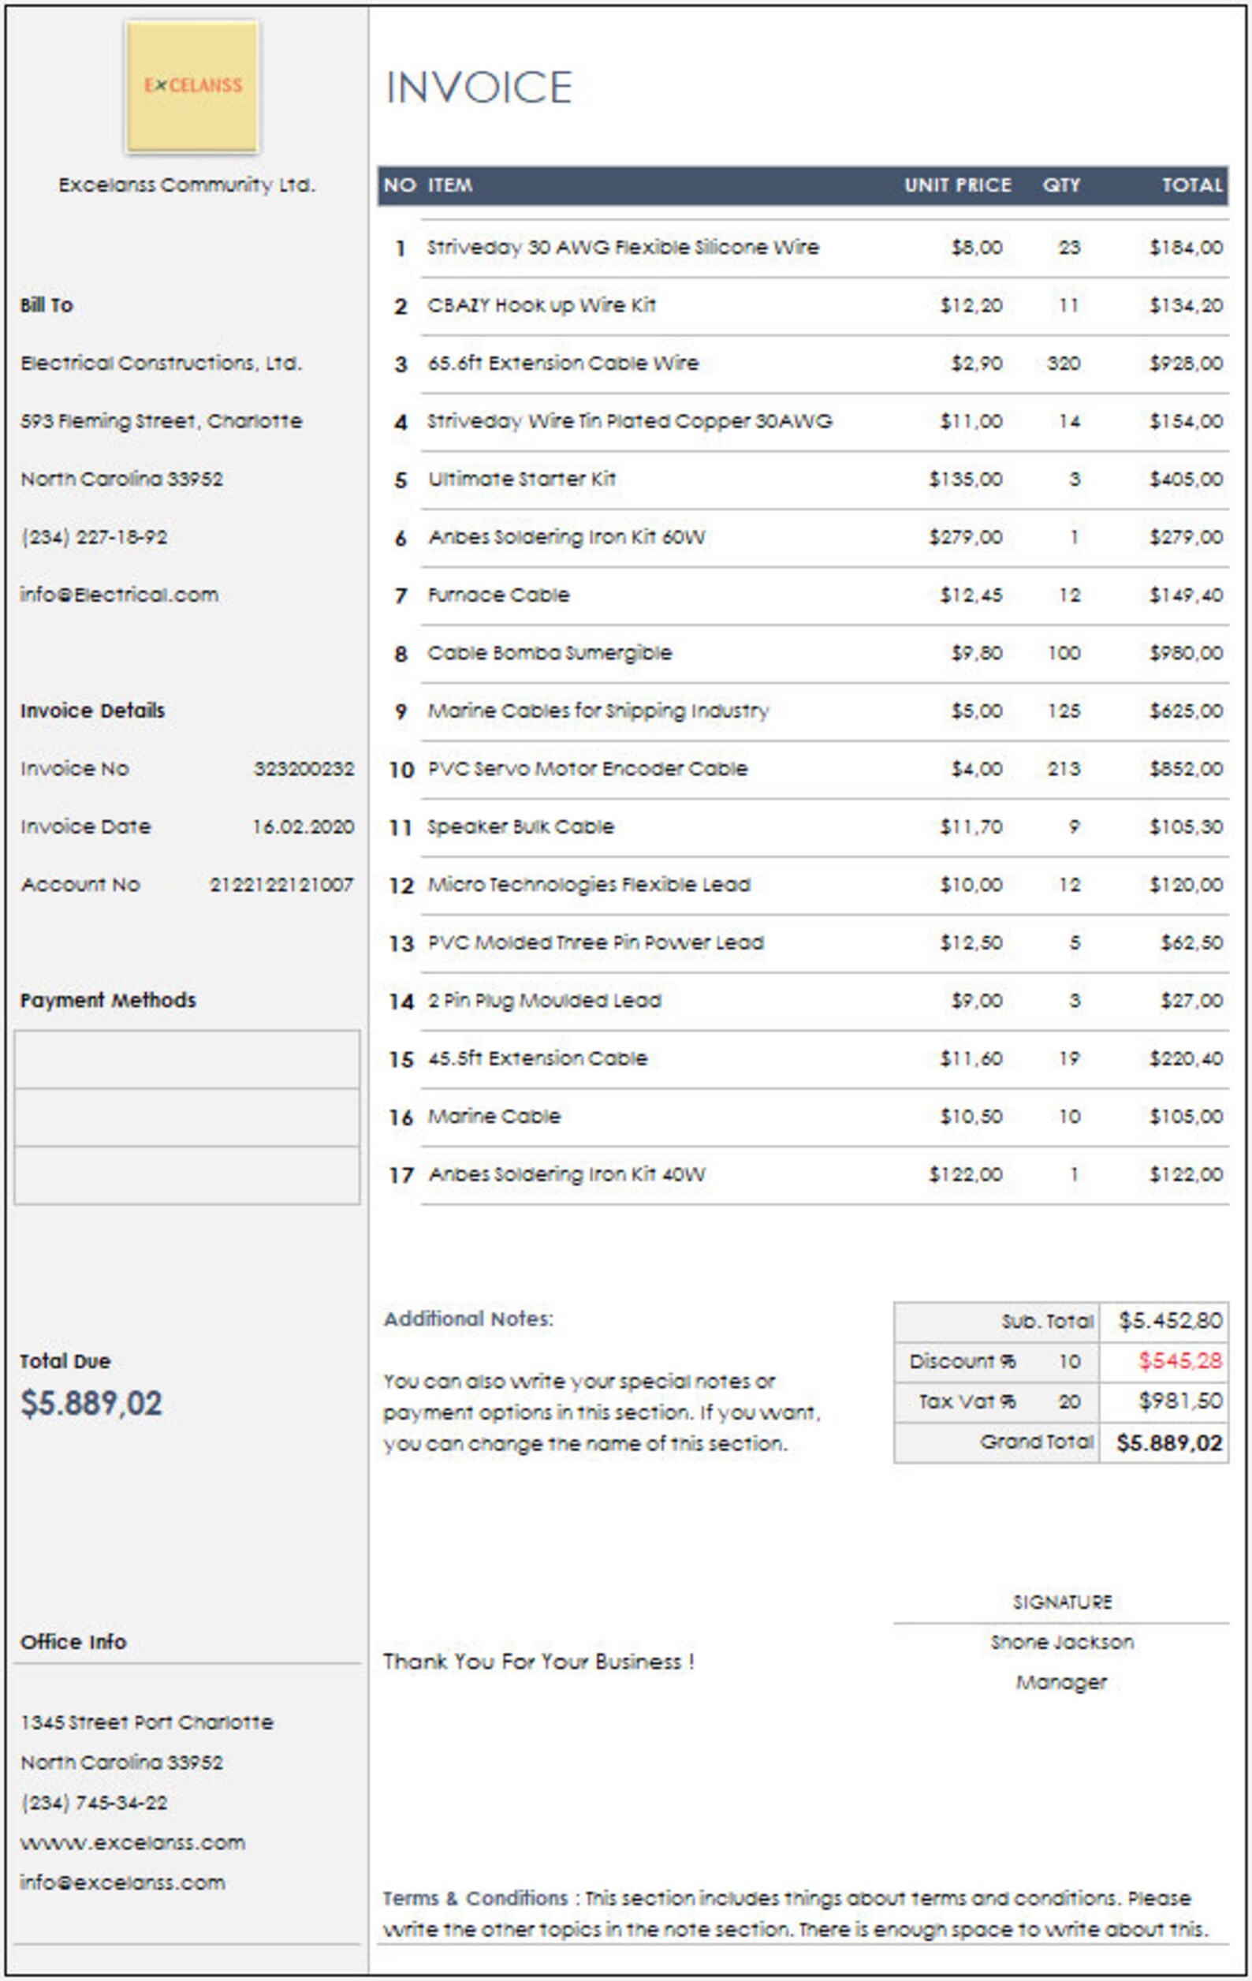The image size is (1252, 1981).
Task: Click the $135,00 unit price
Action: [x=966, y=479]
